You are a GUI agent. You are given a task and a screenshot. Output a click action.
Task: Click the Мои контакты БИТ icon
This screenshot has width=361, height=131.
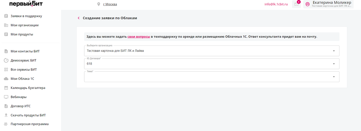pyautogui.click(x=6, y=51)
